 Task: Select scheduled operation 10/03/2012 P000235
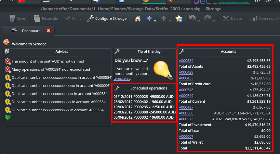143,107
